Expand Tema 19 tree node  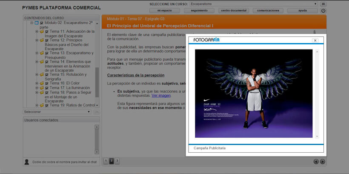click(x=37, y=105)
